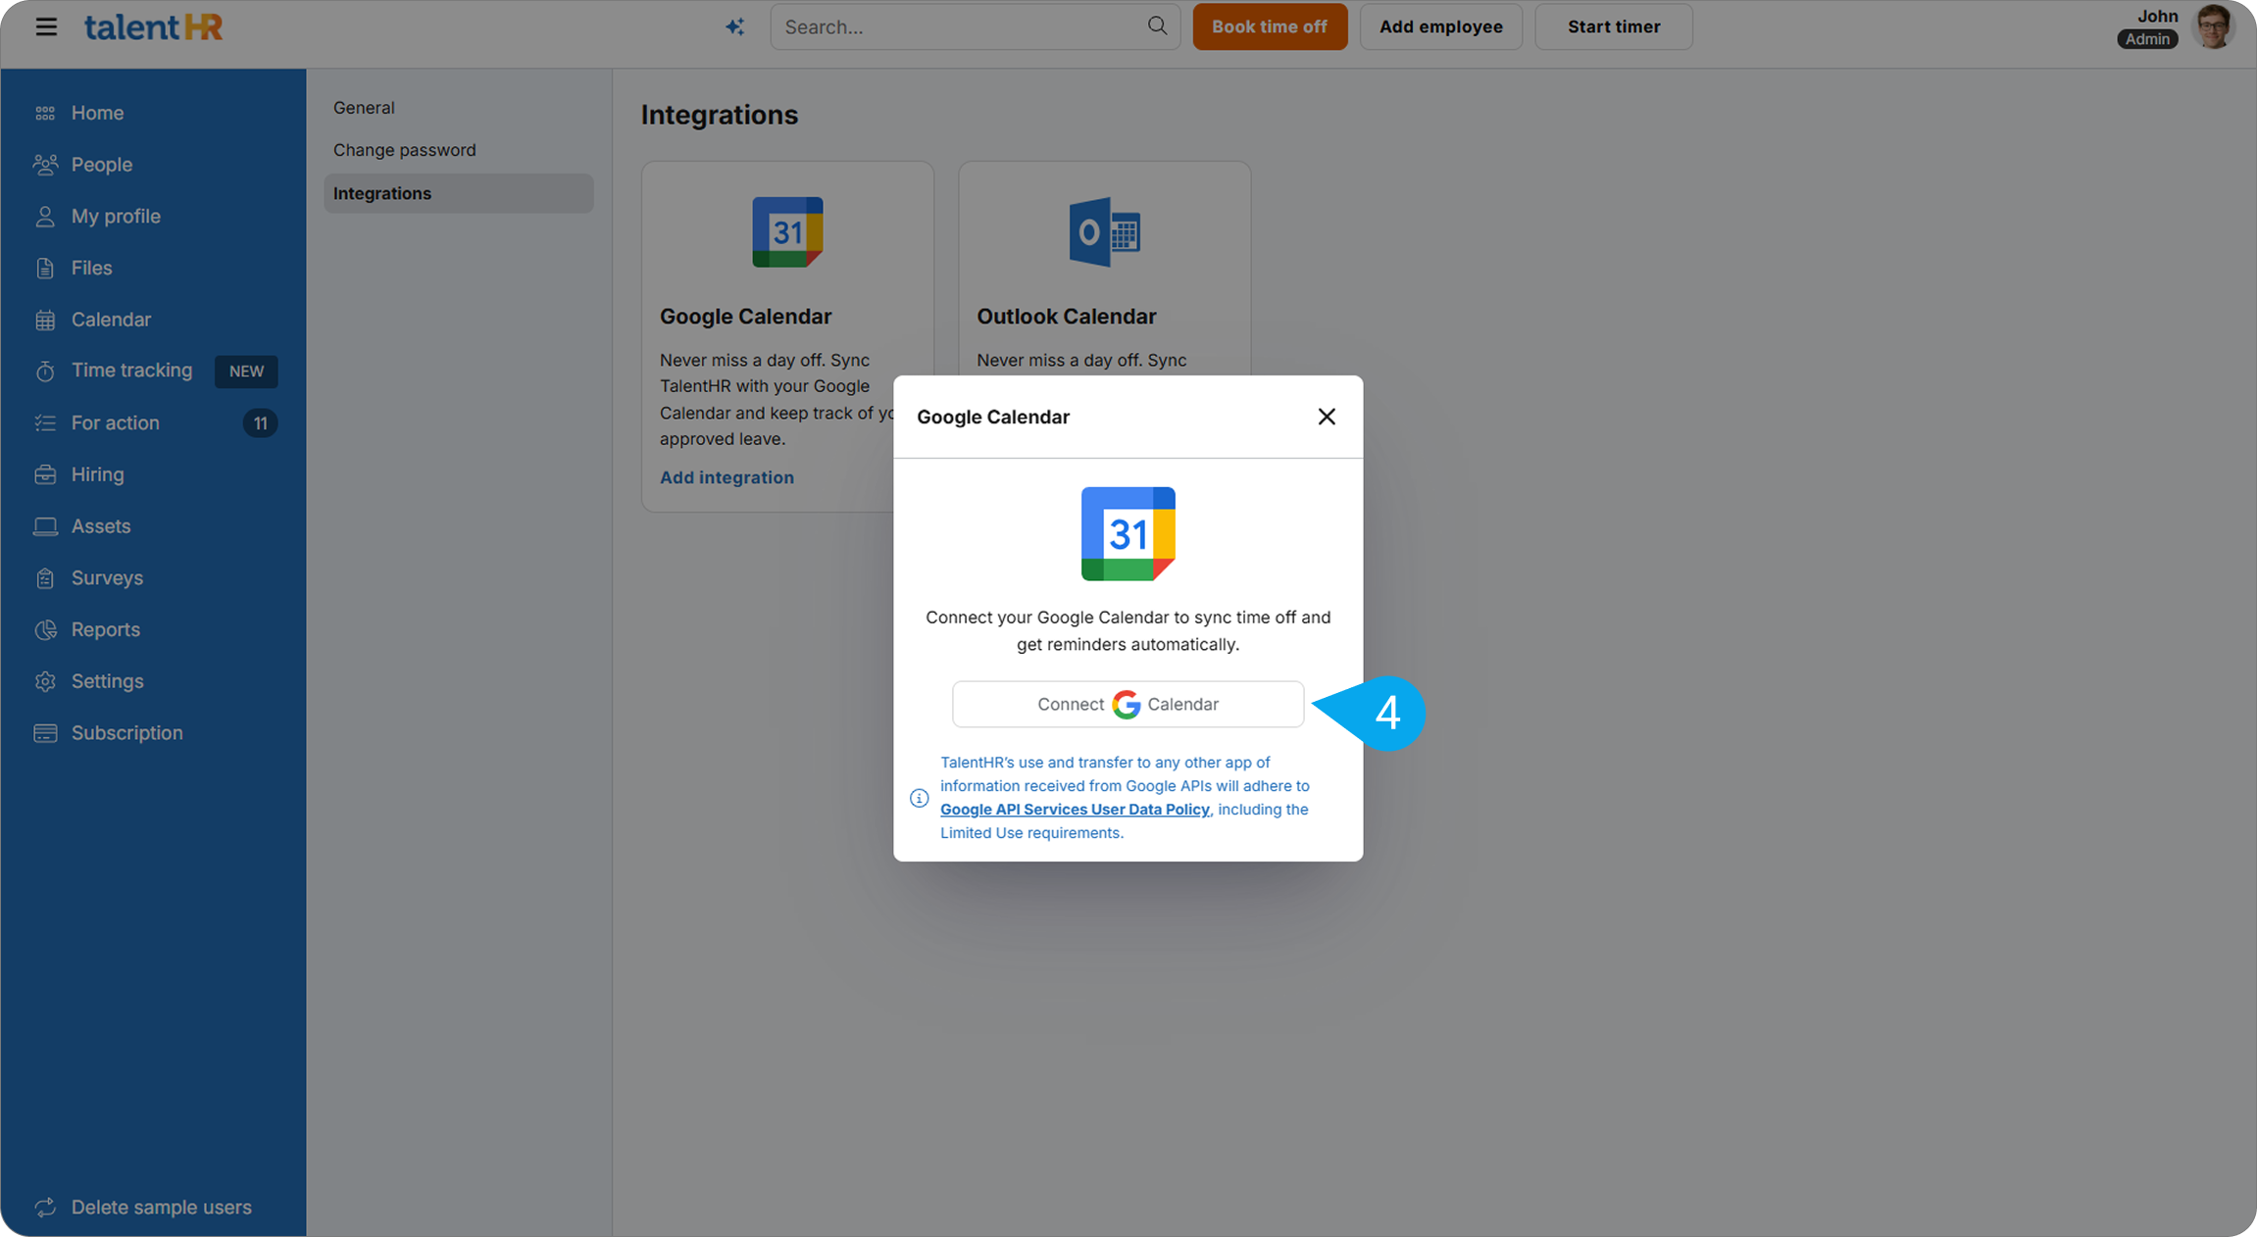Open Subscription in the sidebar
This screenshot has height=1237, width=2257.
[126, 733]
